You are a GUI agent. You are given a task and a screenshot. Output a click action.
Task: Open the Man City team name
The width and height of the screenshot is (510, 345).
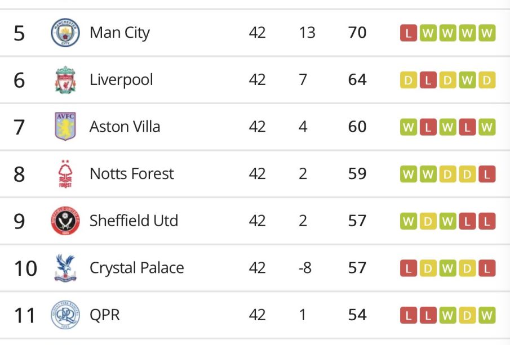(119, 33)
